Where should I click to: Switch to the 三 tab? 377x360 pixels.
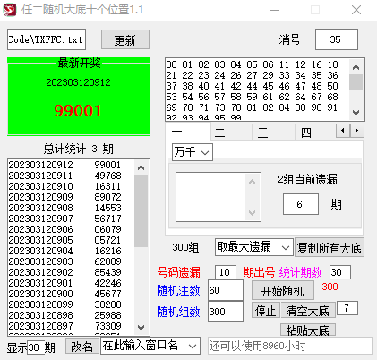click(273, 133)
